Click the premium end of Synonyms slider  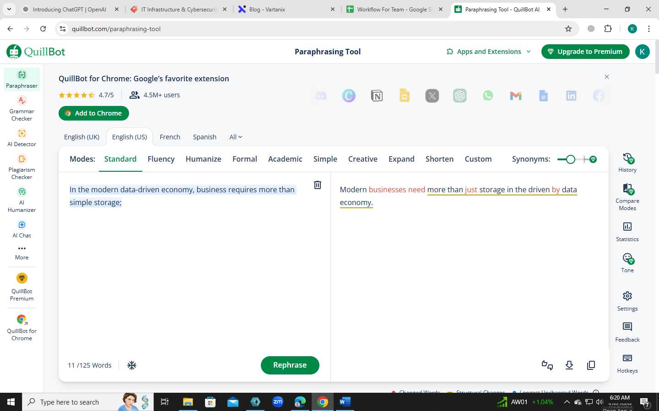tap(593, 159)
